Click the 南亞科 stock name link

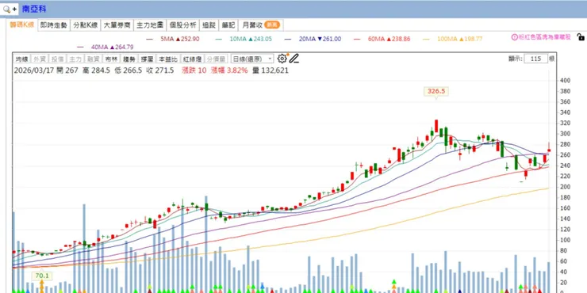pos(34,9)
